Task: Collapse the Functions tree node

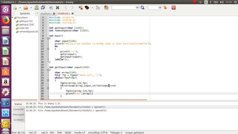Action: coord(13,17)
